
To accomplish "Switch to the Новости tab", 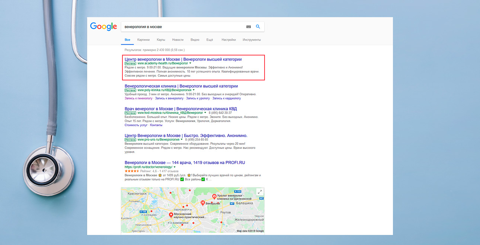I will 178,40.
